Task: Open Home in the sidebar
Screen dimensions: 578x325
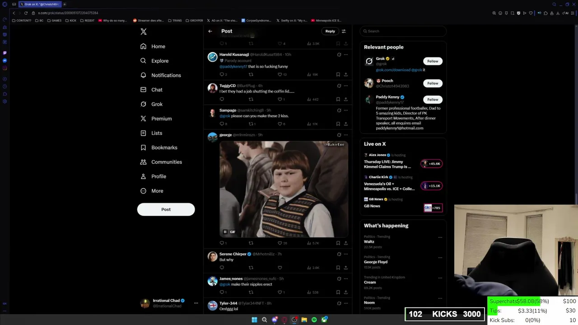Action: [153, 46]
